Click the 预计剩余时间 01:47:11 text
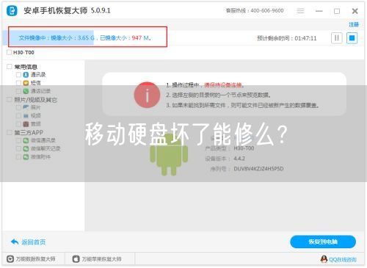The width and height of the screenshot is (367, 268). (287, 38)
